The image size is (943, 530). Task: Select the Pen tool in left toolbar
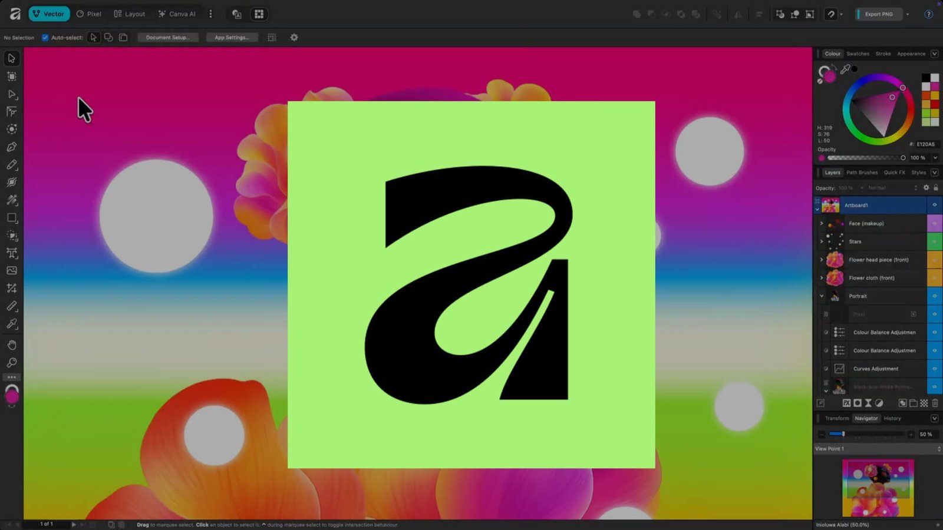coord(12,147)
